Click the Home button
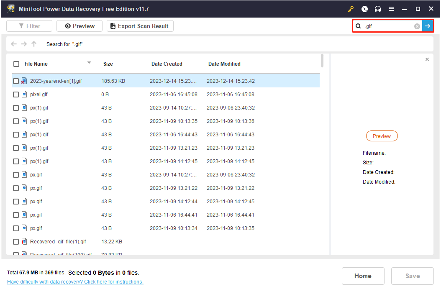Image resolution: width=441 pixels, height=294 pixels. [363, 276]
